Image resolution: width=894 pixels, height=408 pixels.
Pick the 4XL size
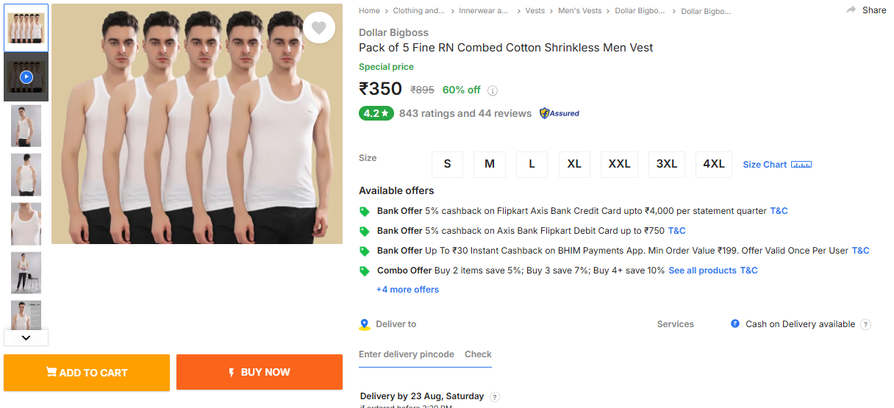point(713,164)
